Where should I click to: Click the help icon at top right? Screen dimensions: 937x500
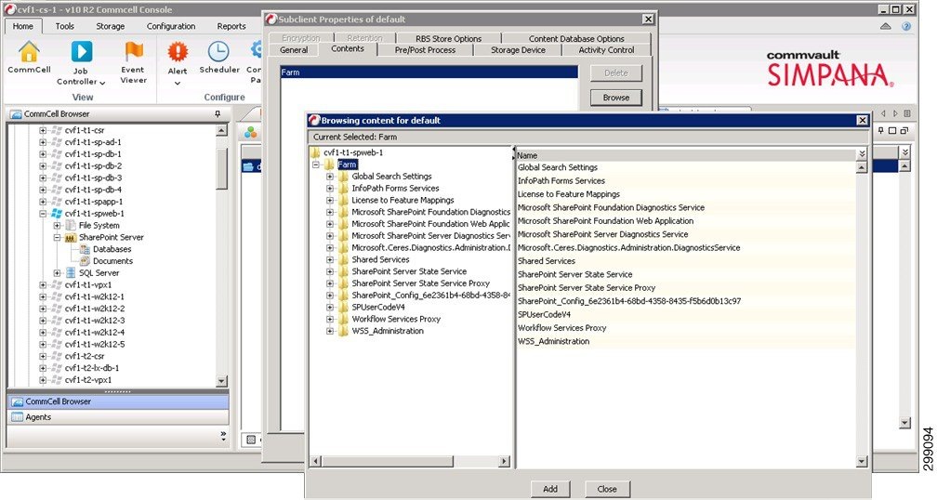point(906,26)
